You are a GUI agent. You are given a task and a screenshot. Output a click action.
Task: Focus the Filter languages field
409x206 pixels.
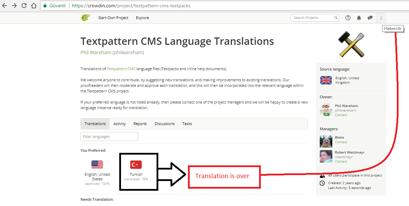[109, 137]
